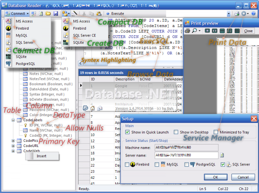Select MS Access from the Connect menu
The height and width of the screenshot is (193, 259).
pos(23,21)
